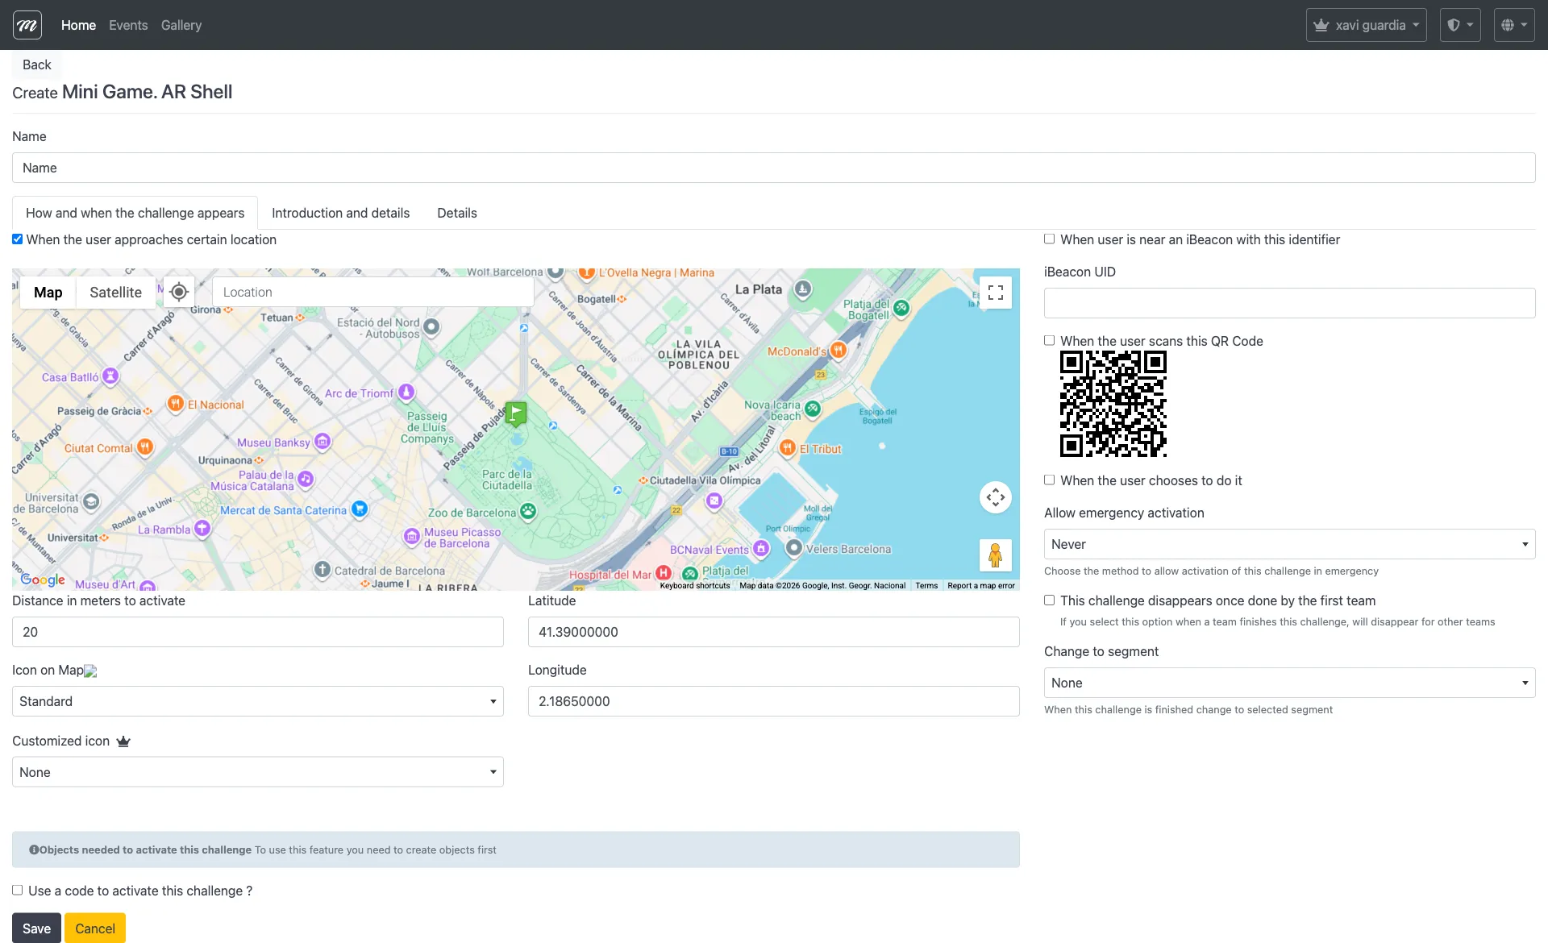This screenshot has height=943, width=1548.
Task: Click the app logo in the navbar
Action: pyautogui.click(x=27, y=25)
